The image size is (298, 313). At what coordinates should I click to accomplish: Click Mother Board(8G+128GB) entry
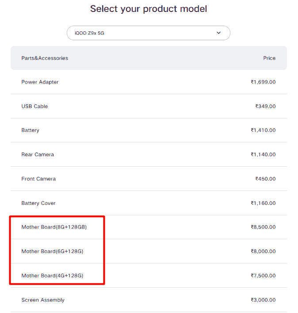point(54,227)
